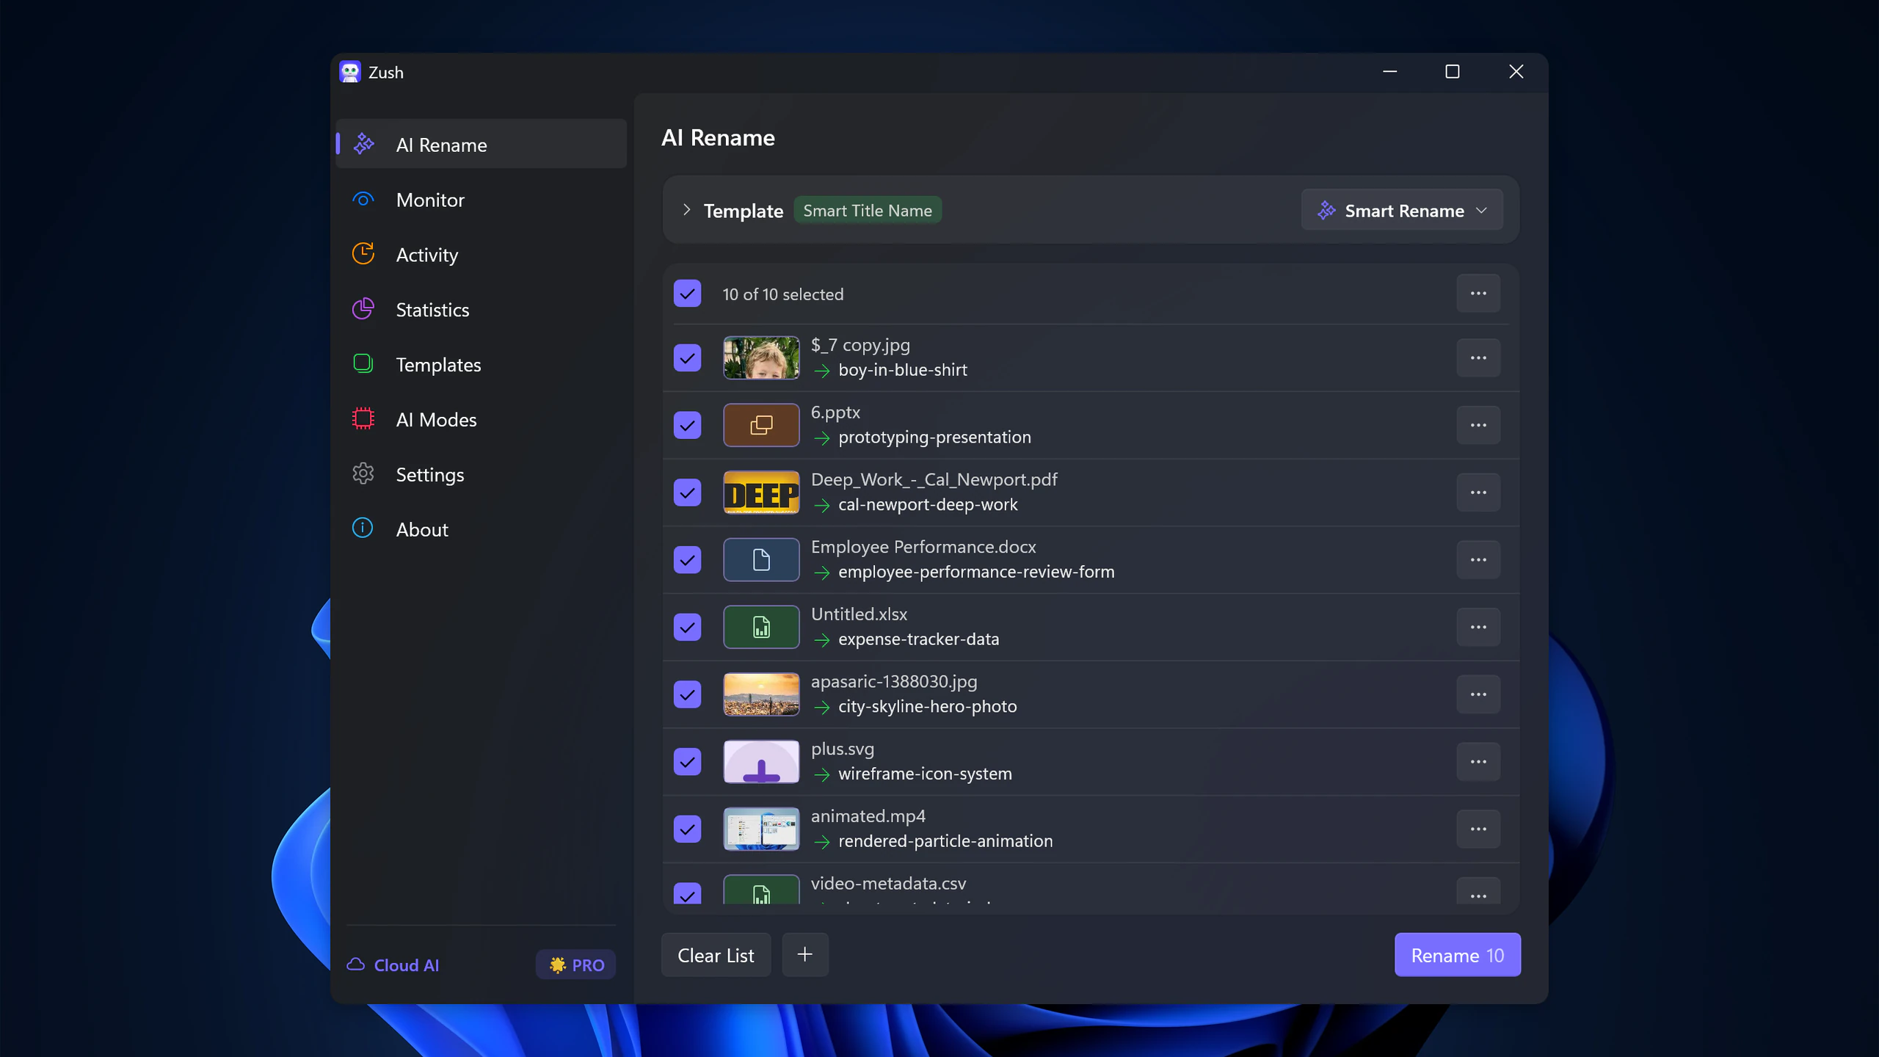Click the suggested name wireframe-icon-system

pos(925,774)
